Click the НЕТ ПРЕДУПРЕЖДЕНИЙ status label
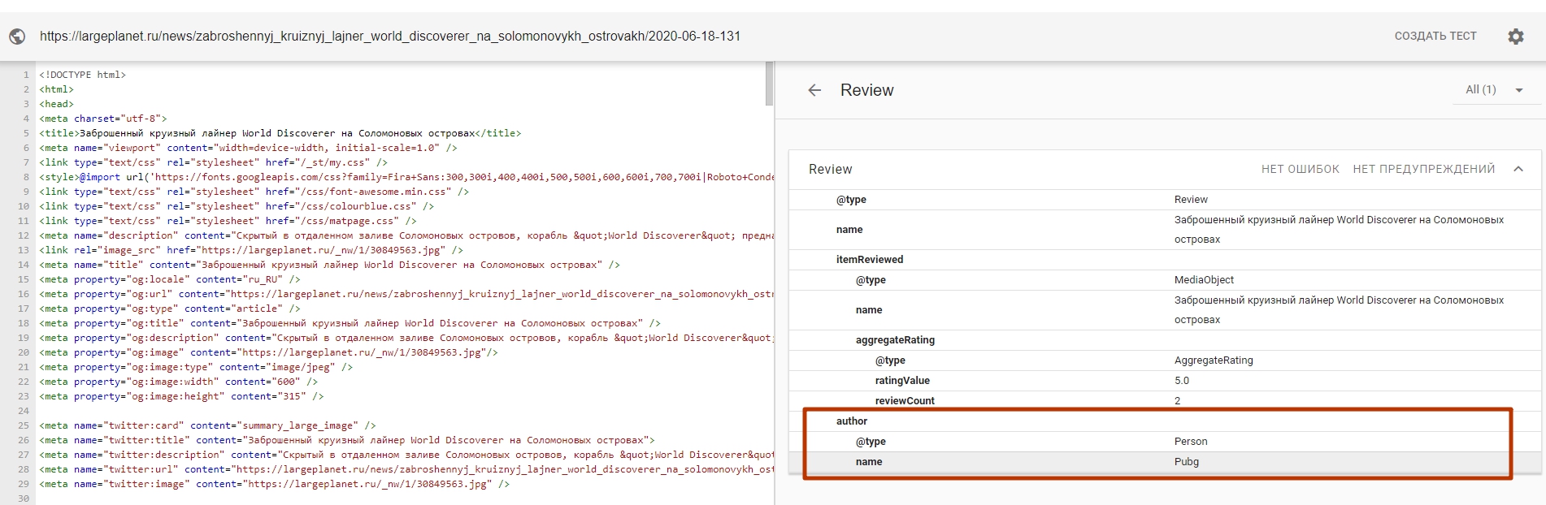Screen dimensions: 1546x505 click(x=1423, y=169)
